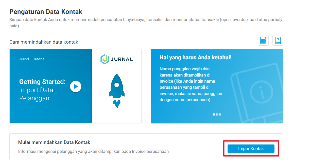Select the second carousel dot indicator
This screenshot has width=310, height=164.
(x=217, y=114)
